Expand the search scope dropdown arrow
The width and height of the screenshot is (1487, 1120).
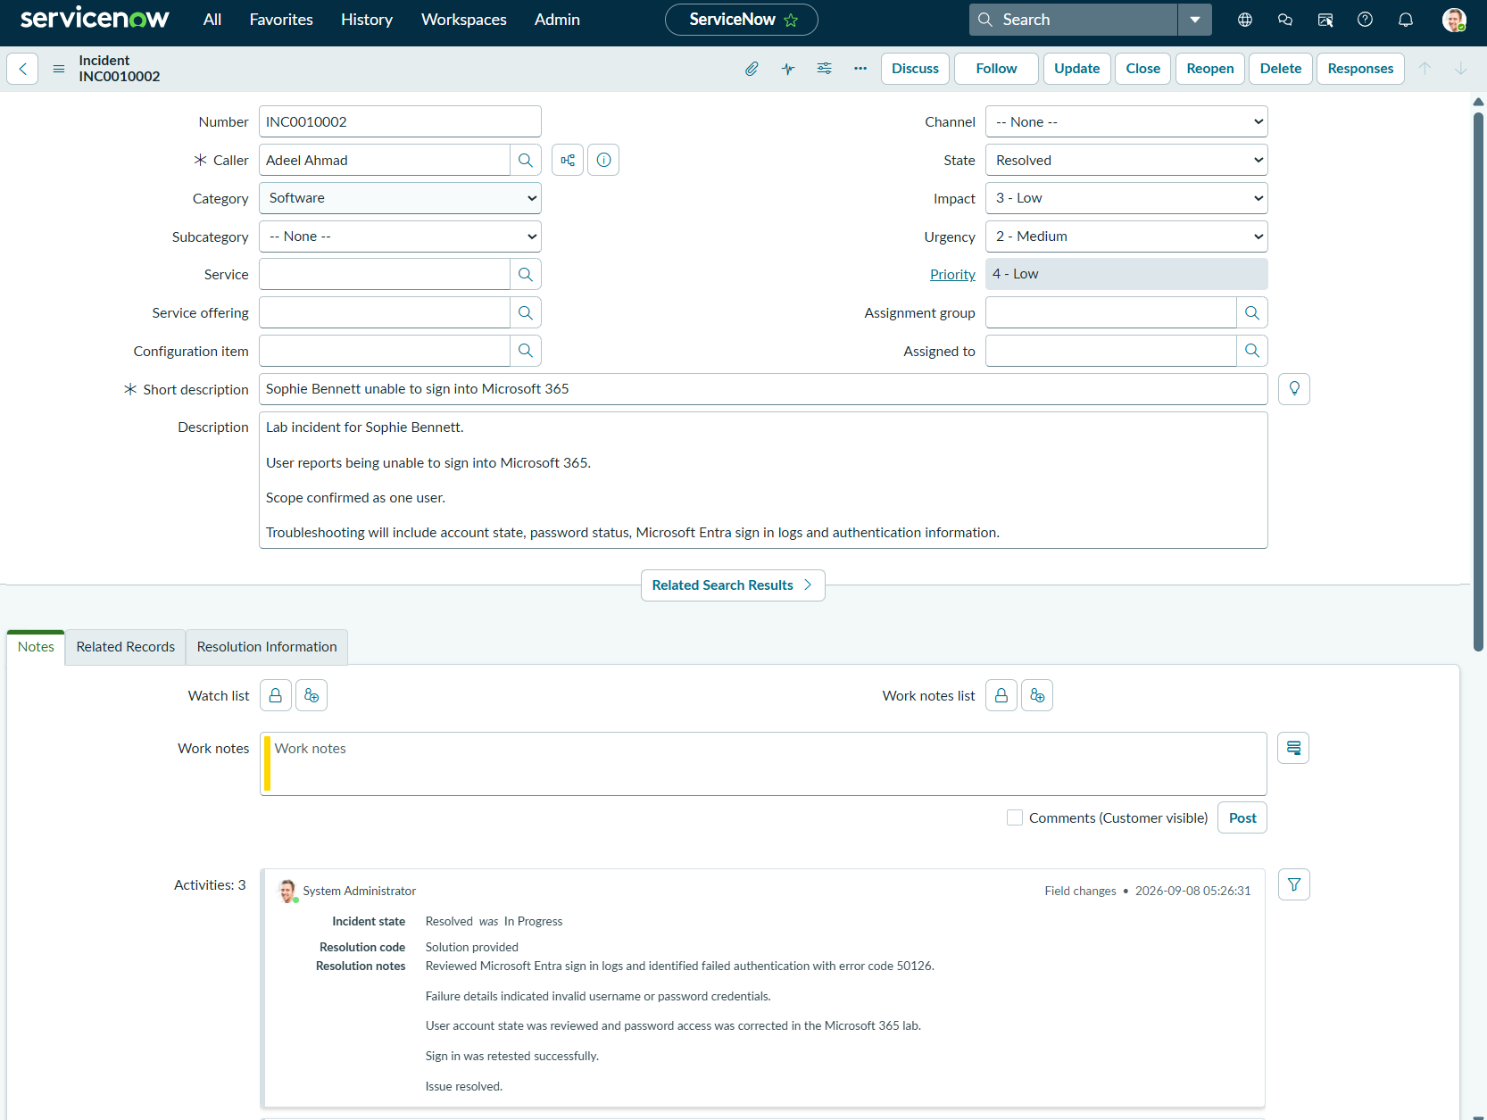coord(1195,20)
